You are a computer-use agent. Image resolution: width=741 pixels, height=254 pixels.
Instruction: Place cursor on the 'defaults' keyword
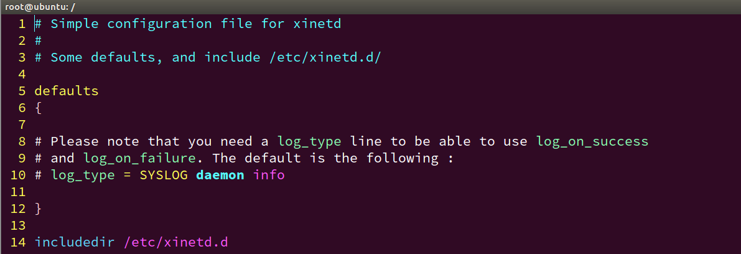[67, 91]
